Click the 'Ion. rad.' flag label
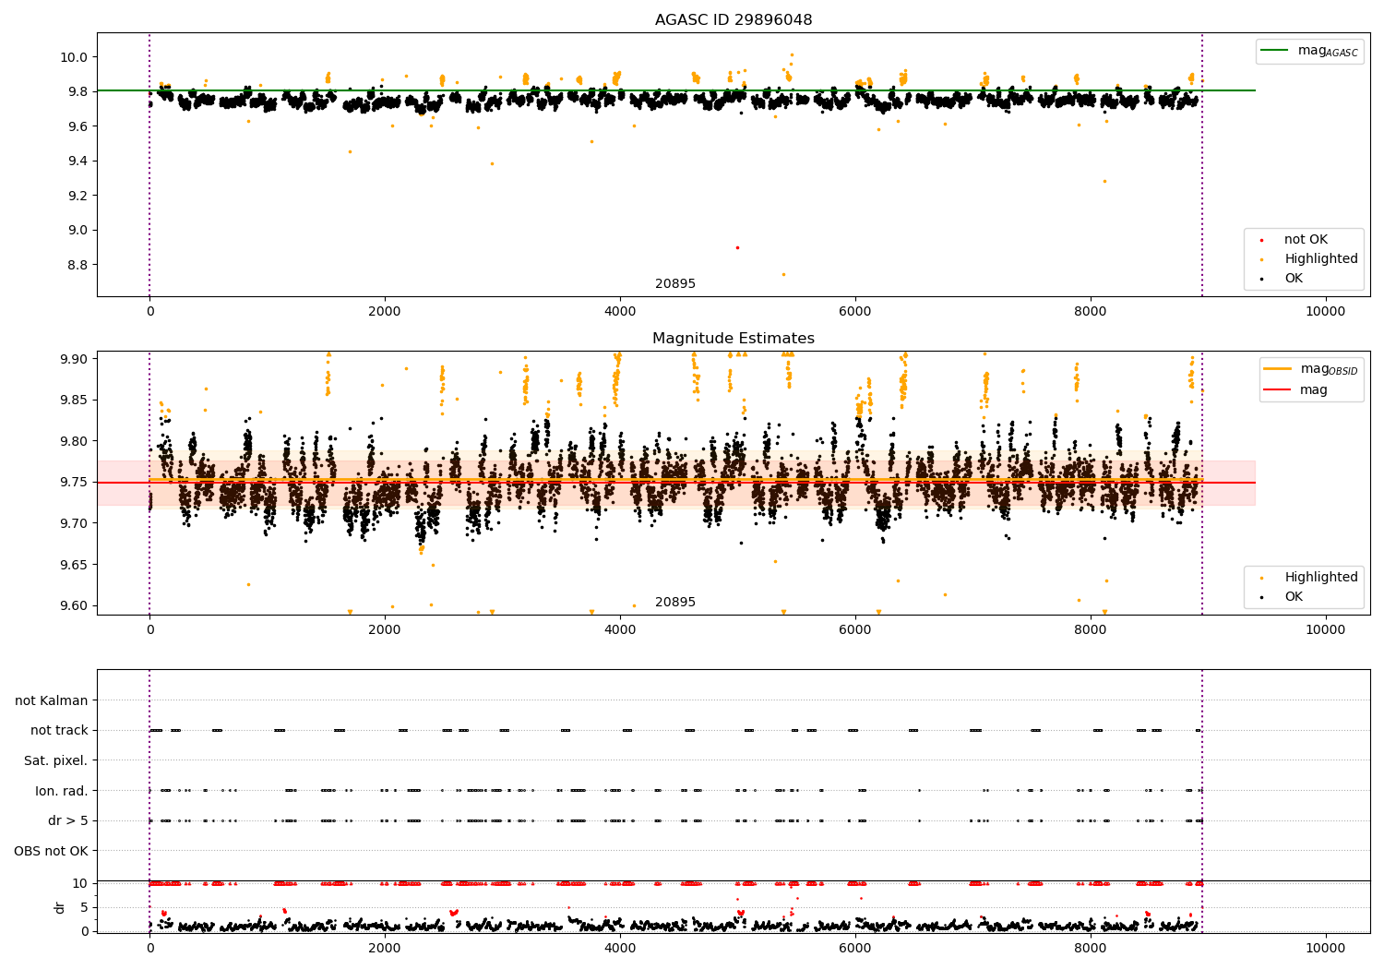 pos(62,791)
